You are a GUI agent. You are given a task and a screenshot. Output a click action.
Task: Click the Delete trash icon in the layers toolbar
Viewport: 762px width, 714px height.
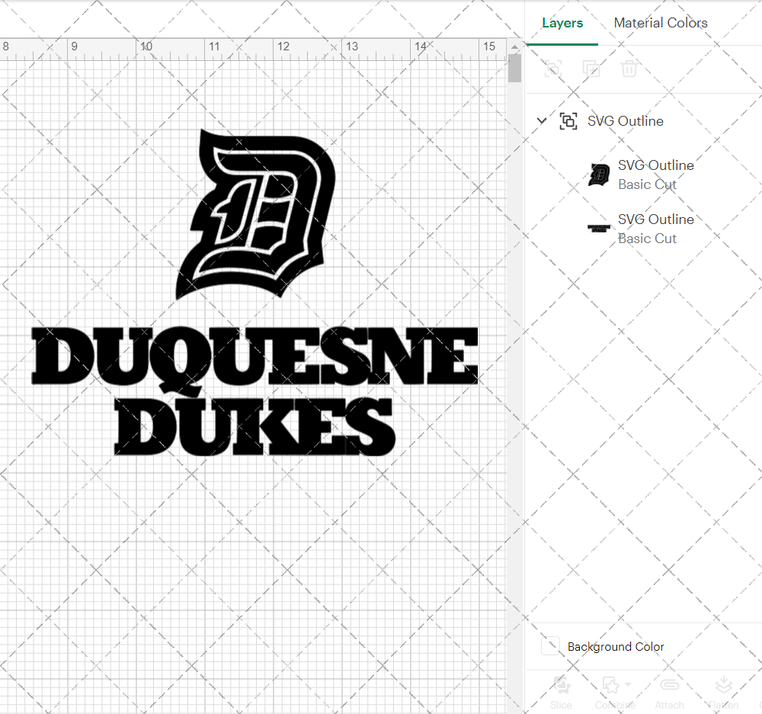click(629, 69)
